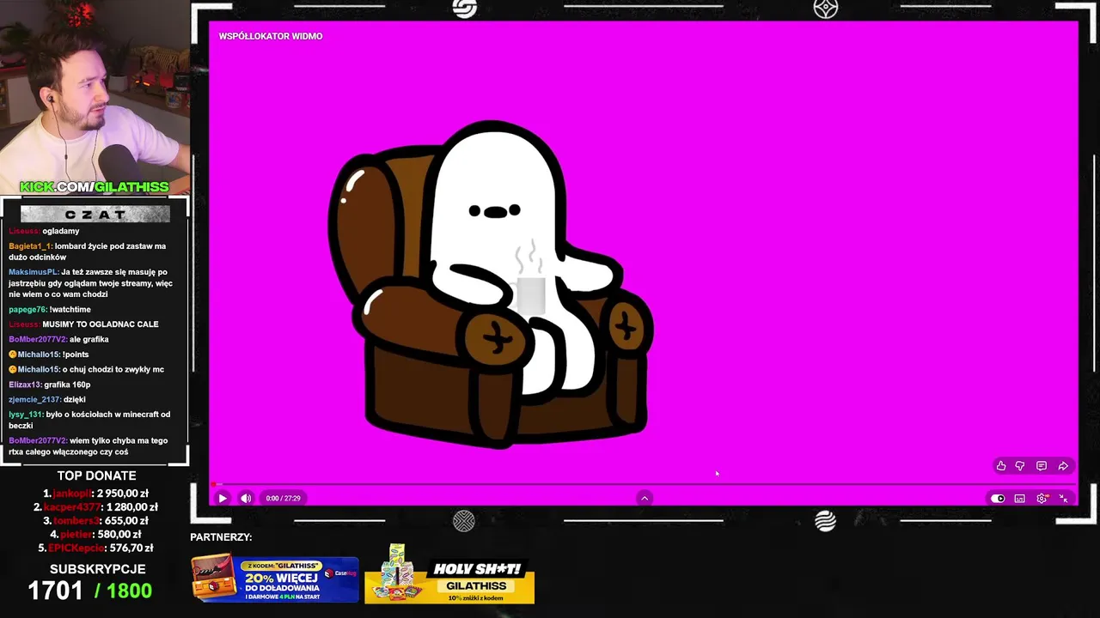Click the video title WSPÓŁLOKATOR WIDMO
Image resolution: width=1100 pixels, height=618 pixels.
tap(271, 36)
